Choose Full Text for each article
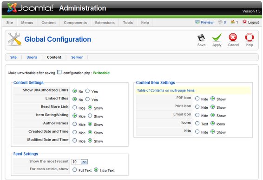The image size is (263, 180). [75, 170]
